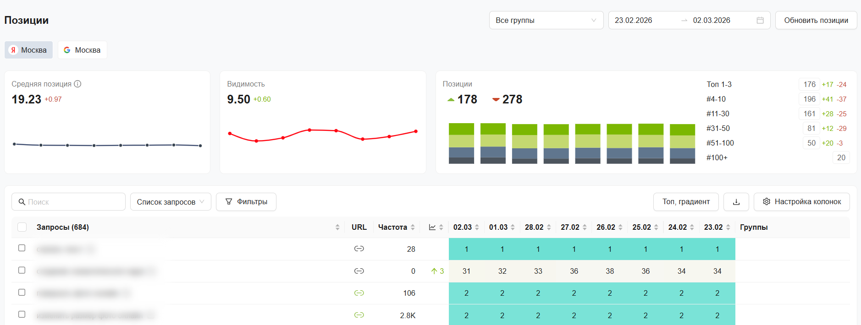Click the URL link icon for frequency 2.8K row
The width and height of the screenshot is (861, 325).
359,315
